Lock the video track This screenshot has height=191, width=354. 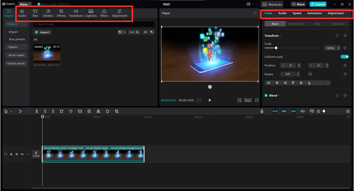[11, 154]
